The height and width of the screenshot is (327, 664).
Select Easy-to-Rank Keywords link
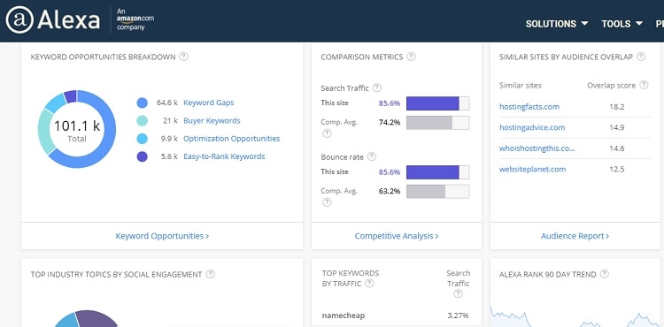tap(224, 156)
